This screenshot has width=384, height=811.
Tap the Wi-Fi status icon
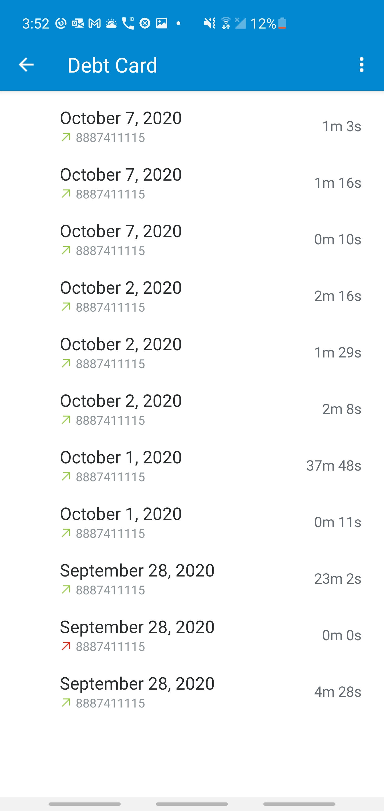226,23
